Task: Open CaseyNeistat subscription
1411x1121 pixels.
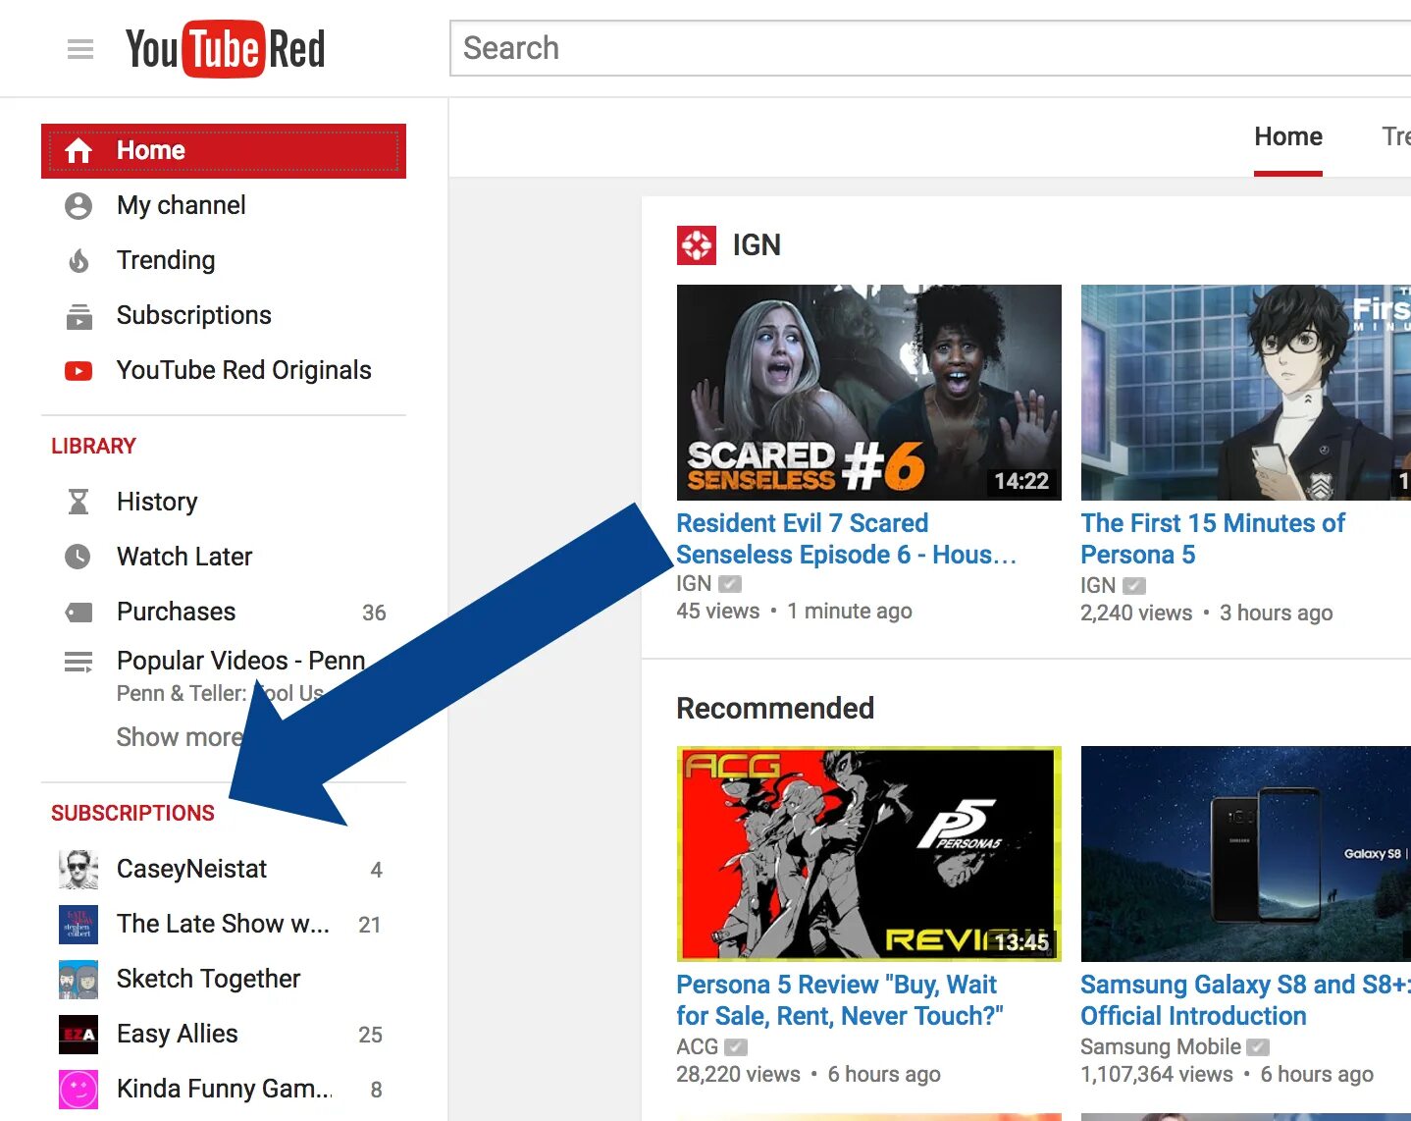Action: point(224,870)
